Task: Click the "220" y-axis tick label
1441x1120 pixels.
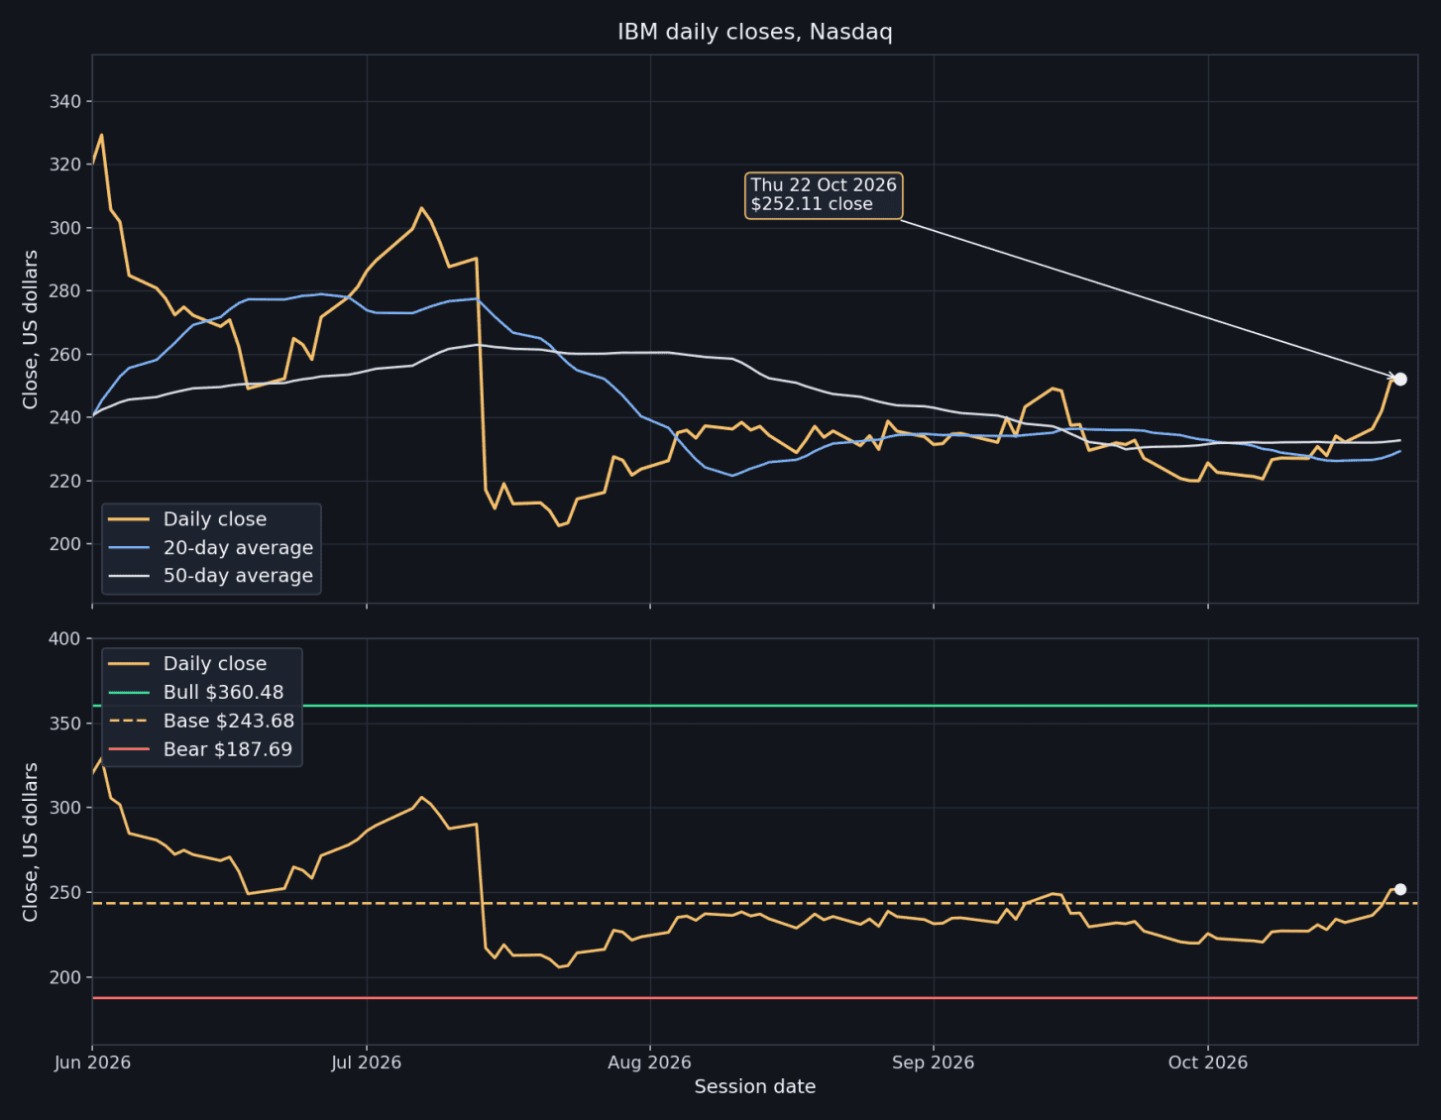Action: tap(64, 481)
